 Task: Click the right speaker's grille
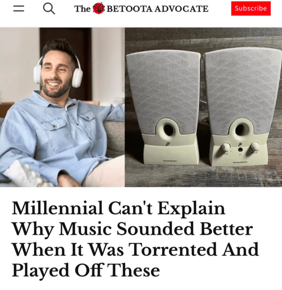click(241, 89)
